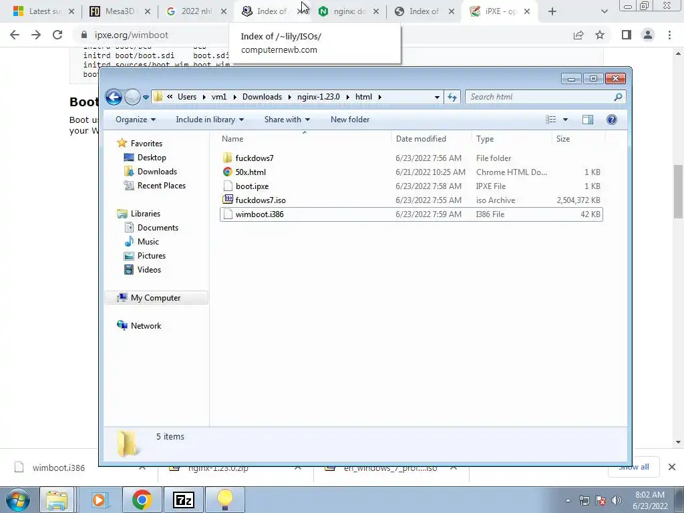Bookmark this page with star icon
Image resolution: width=684 pixels, height=513 pixels.
(601, 35)
